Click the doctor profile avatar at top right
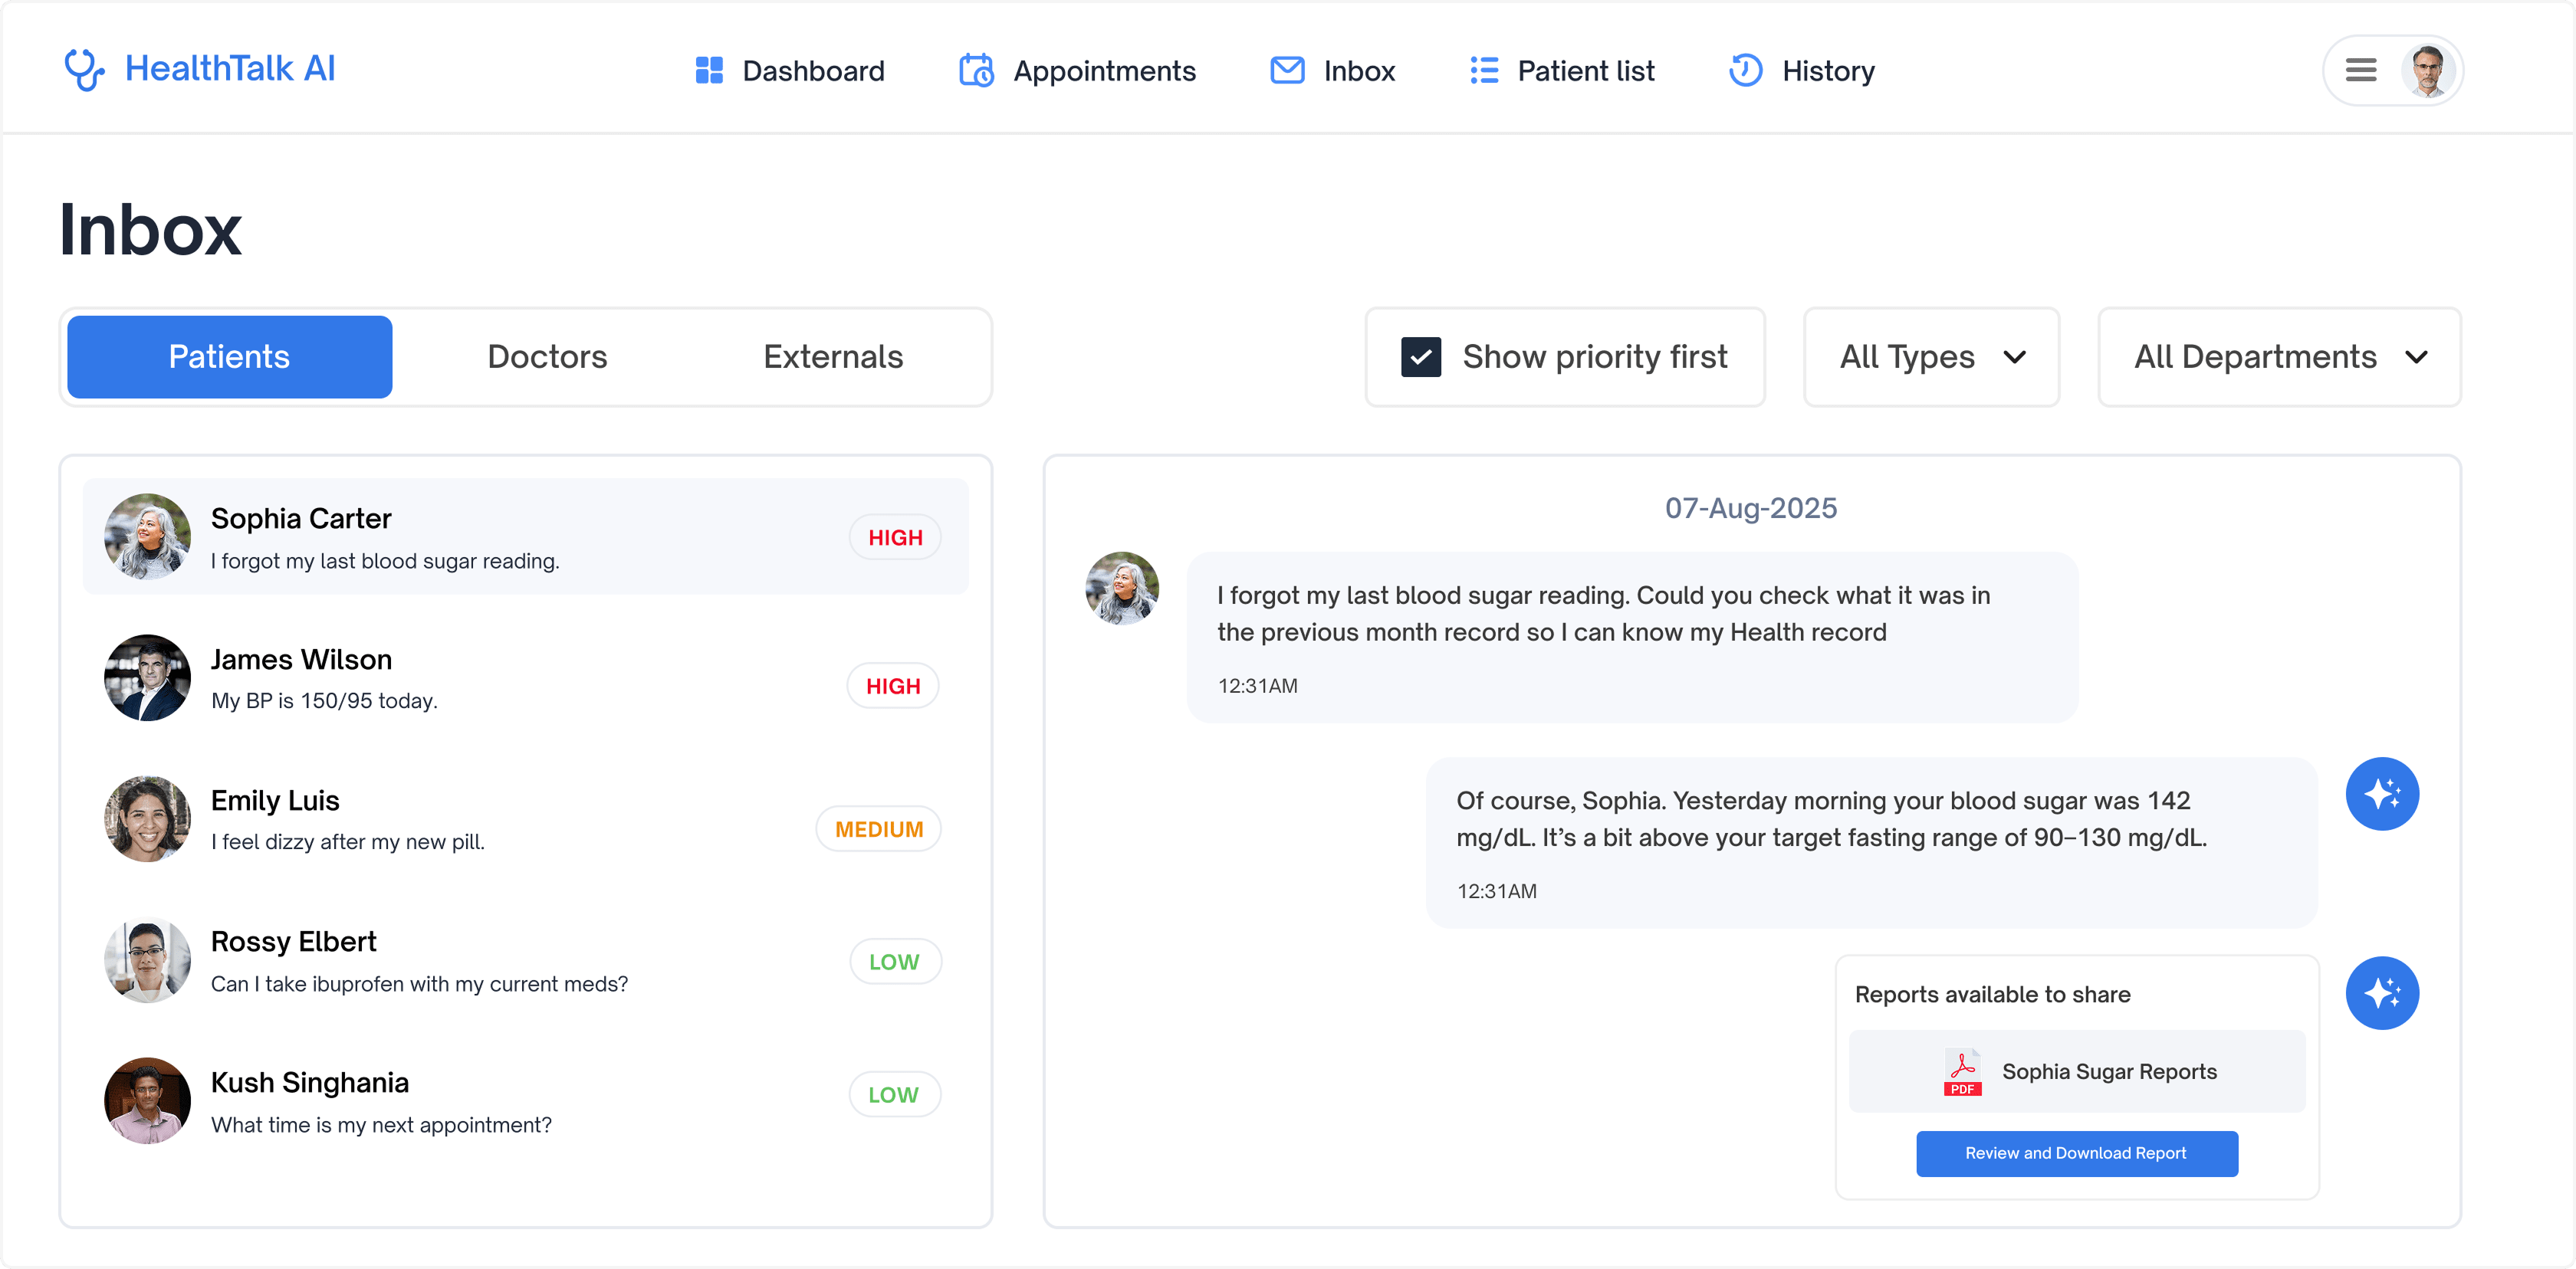Screen dimensions: 2576x1269 (2428, 71)
